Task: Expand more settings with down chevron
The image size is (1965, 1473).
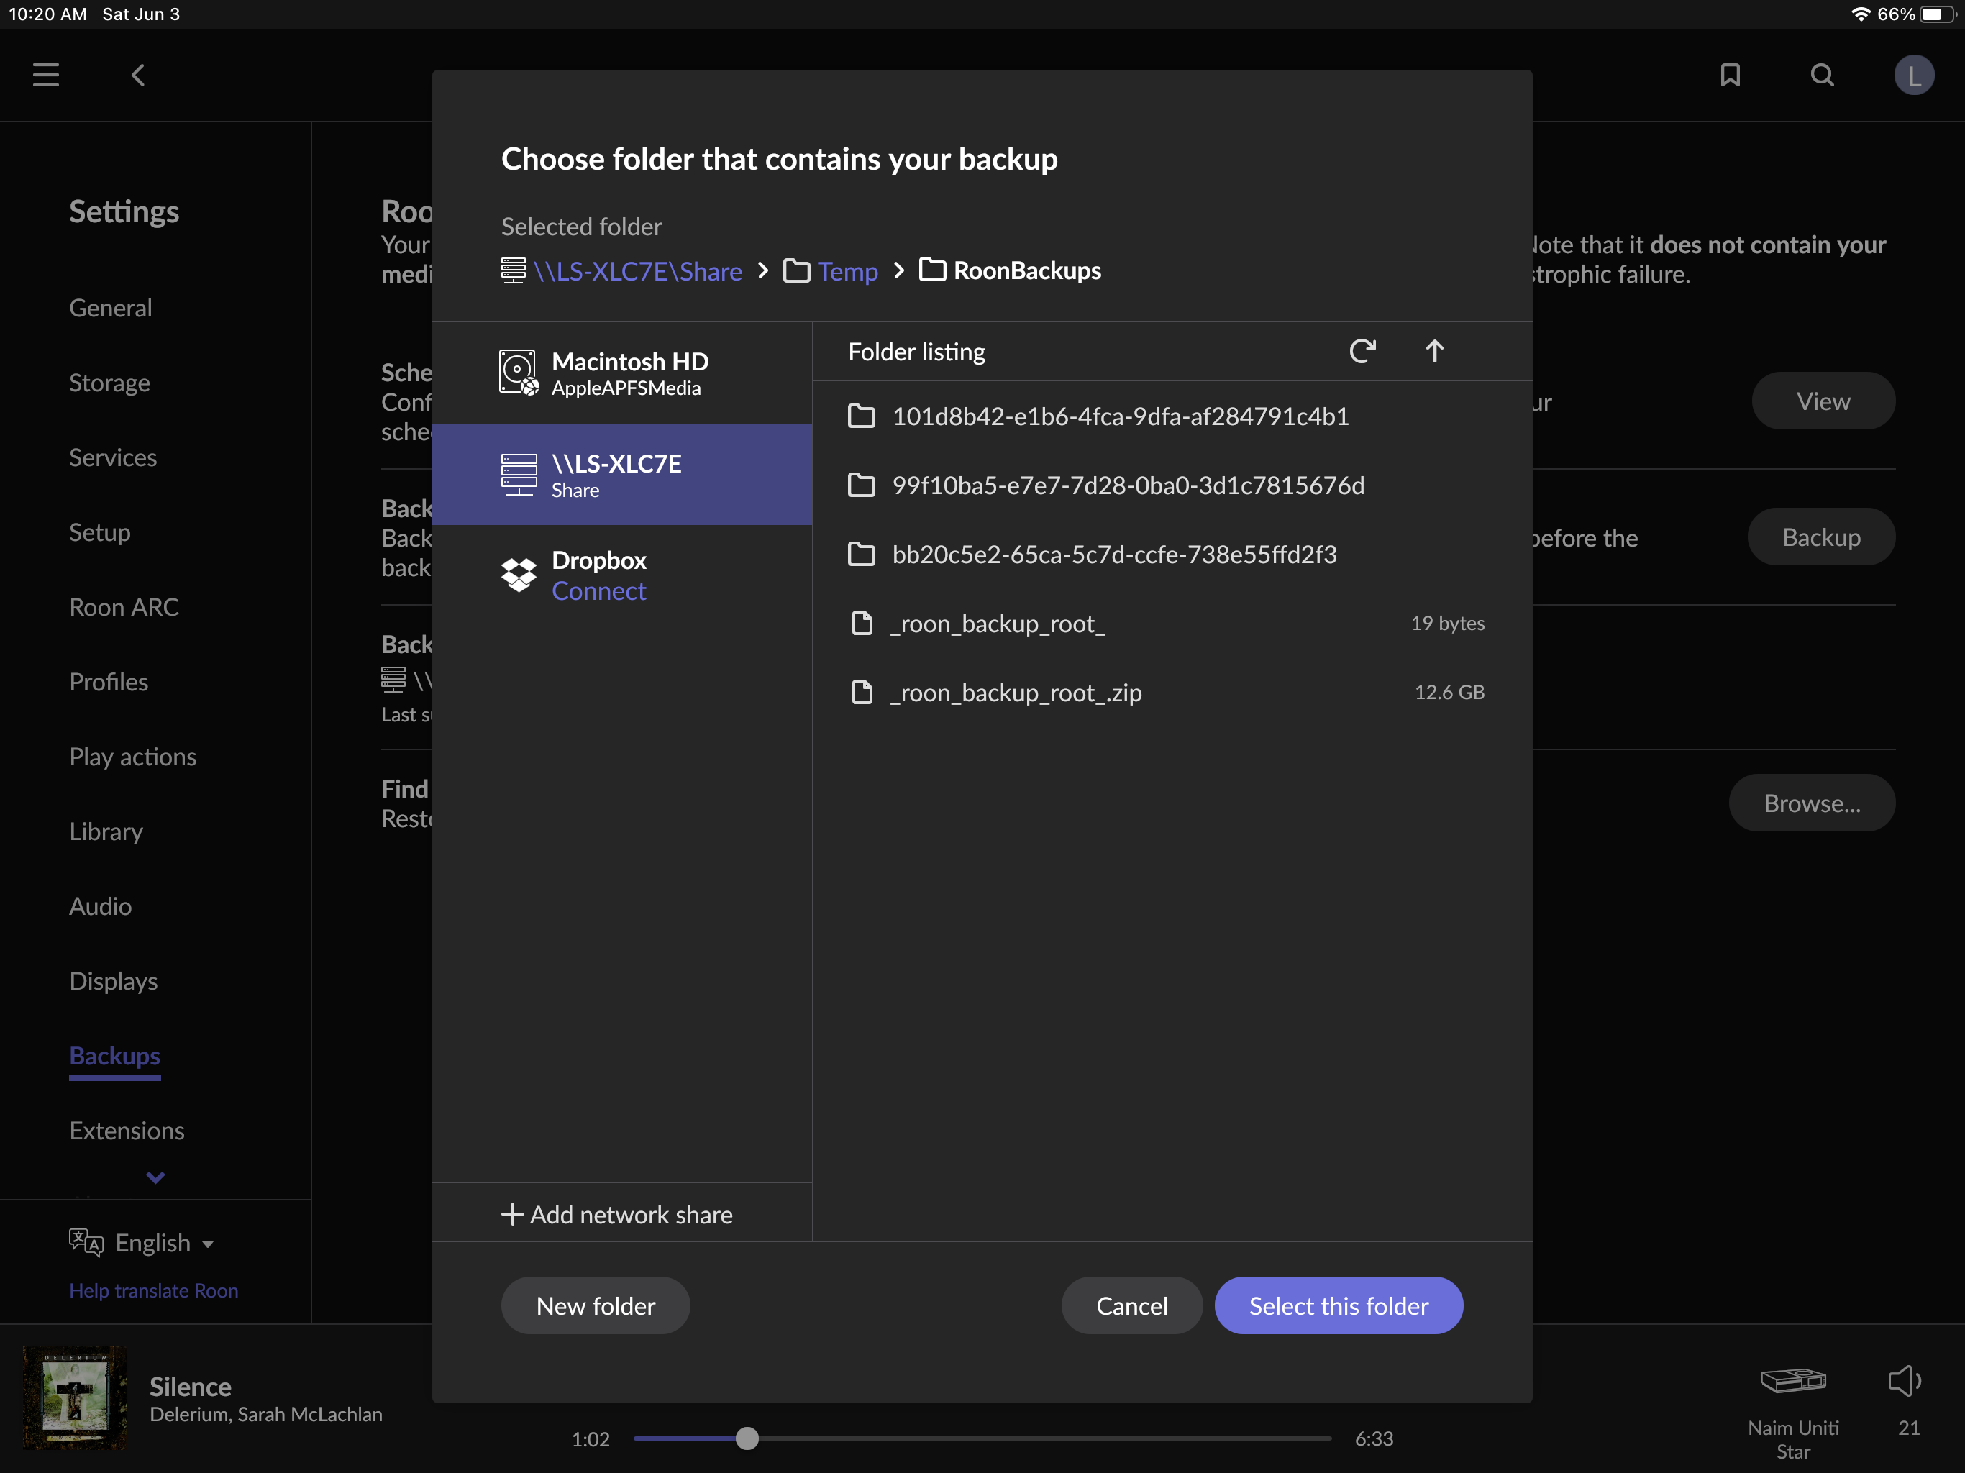Action: (155, 1177)
